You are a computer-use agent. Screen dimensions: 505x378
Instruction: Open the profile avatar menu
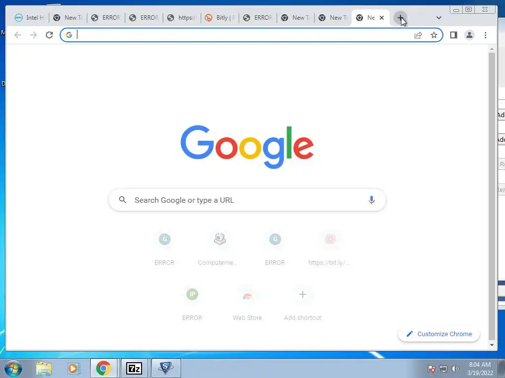[469, 35]
